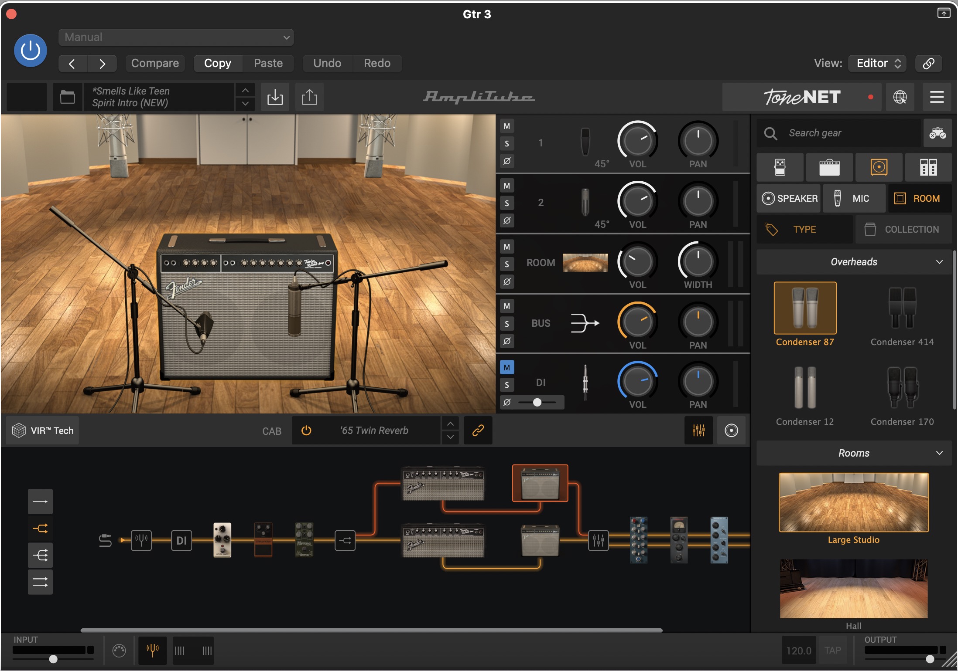Click the cab link chain icon
The height and width of the screenshot is (671, 958).
point(478,430)
